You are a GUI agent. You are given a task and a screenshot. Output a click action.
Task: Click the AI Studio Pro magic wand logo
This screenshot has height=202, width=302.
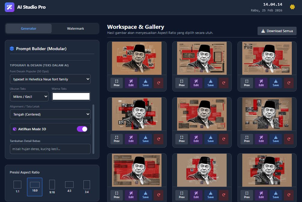pyautogui.click(x=9, y=7)
